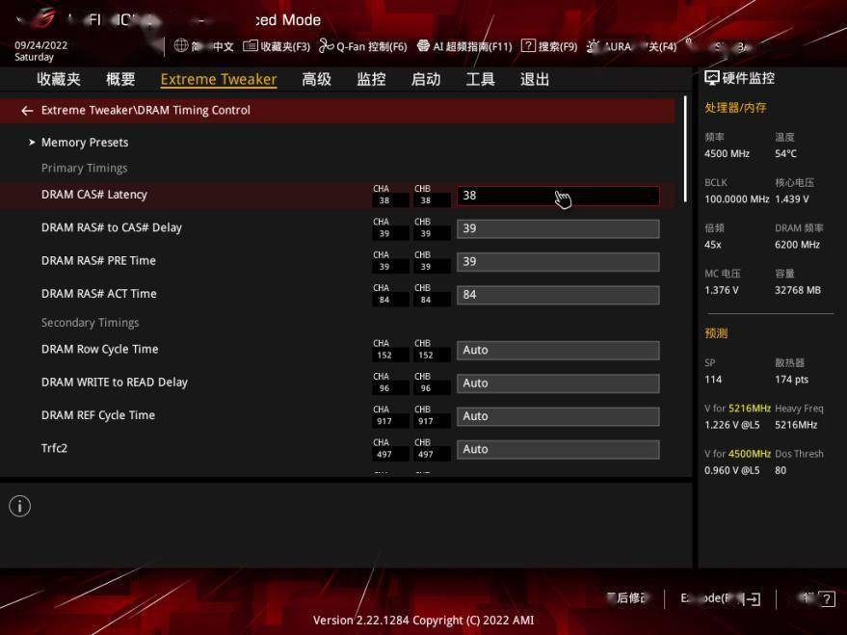Click the info icon in help panel
847x635 pixels.
coord(19,506)
